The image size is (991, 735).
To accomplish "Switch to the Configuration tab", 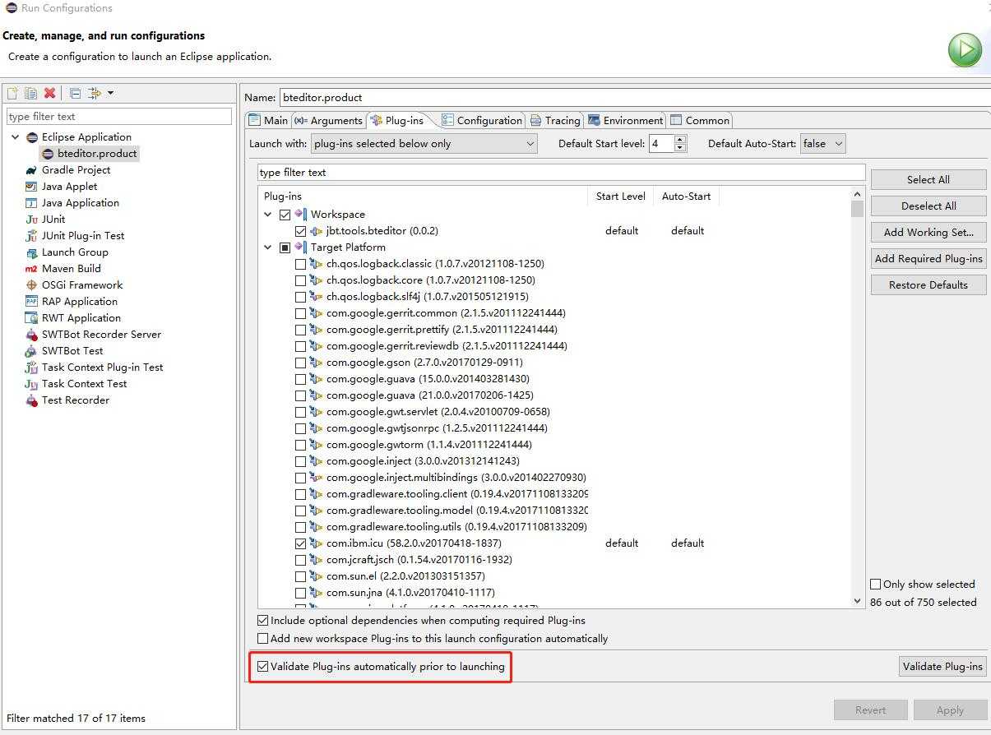I will coord(482,120).
